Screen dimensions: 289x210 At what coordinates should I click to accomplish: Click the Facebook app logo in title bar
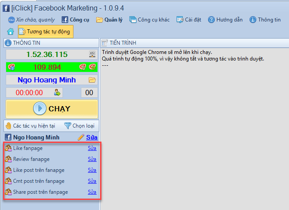6,8
